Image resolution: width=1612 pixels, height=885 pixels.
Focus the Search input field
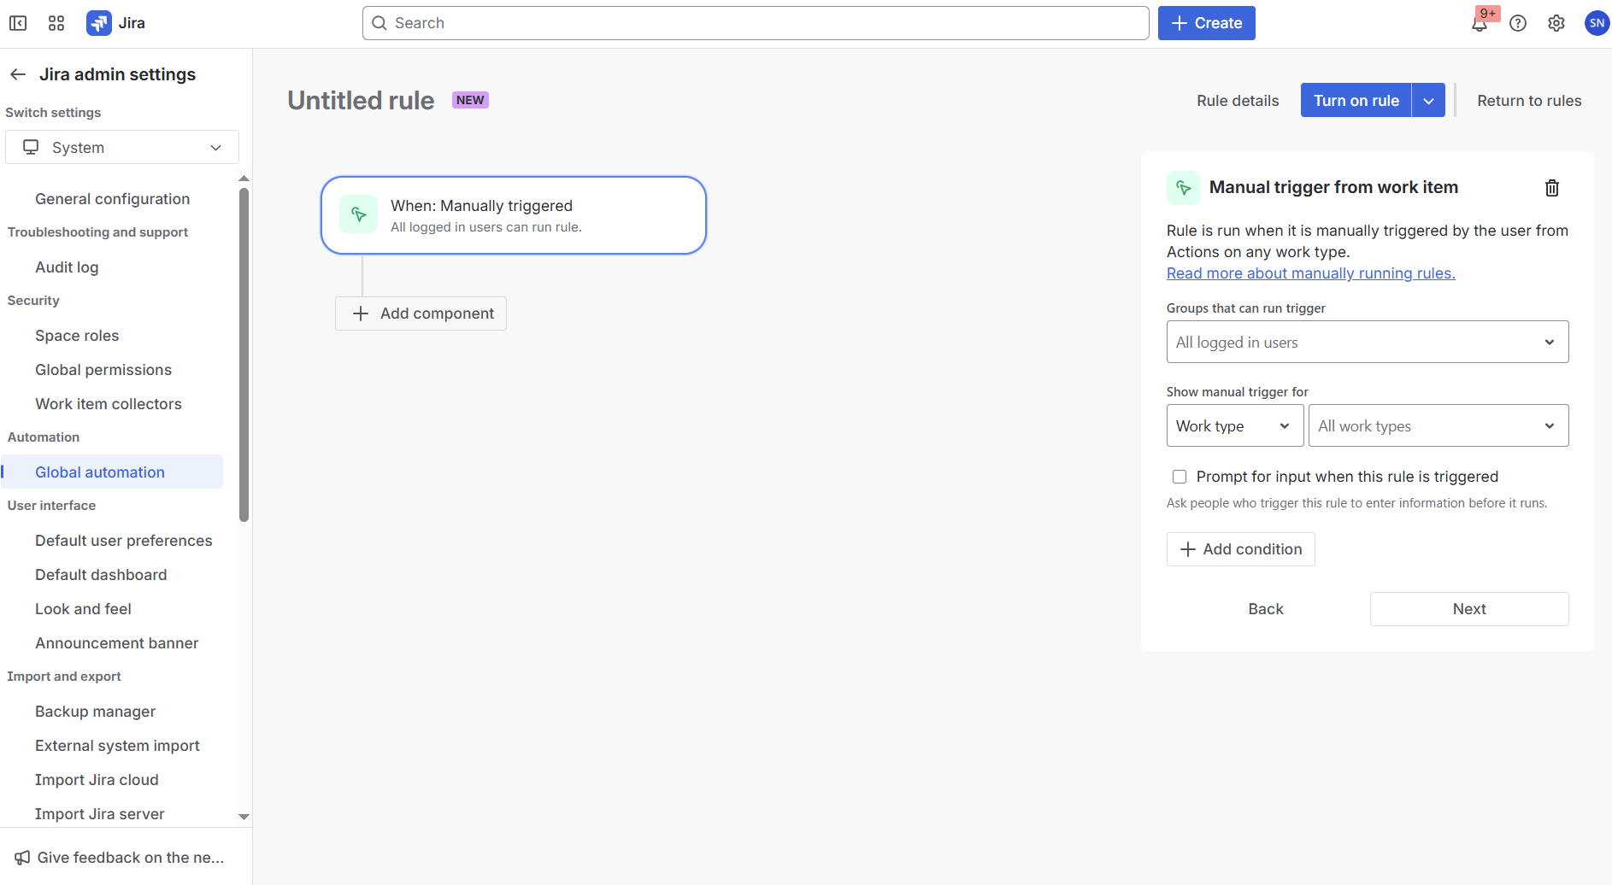pyautogui.click(x=756, y=23)
